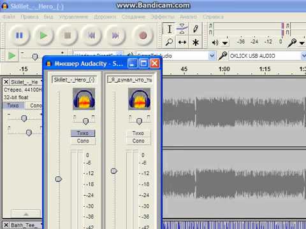Click the Skillet_-_Hero track name in mixer
This screenshot has height=229, width=306.
tap(74, 80)
